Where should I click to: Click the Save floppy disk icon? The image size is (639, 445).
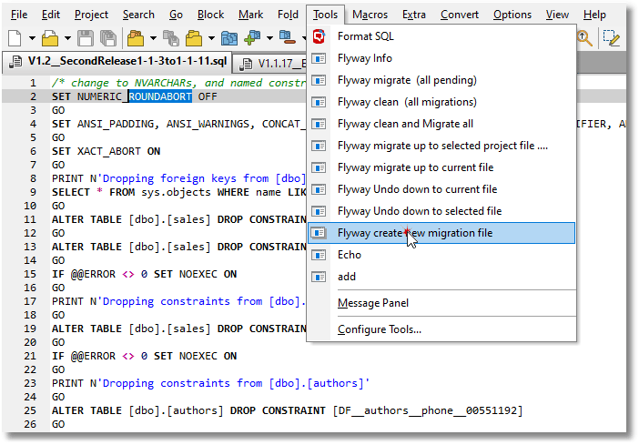pyautogui.click(x=86, y=39)
